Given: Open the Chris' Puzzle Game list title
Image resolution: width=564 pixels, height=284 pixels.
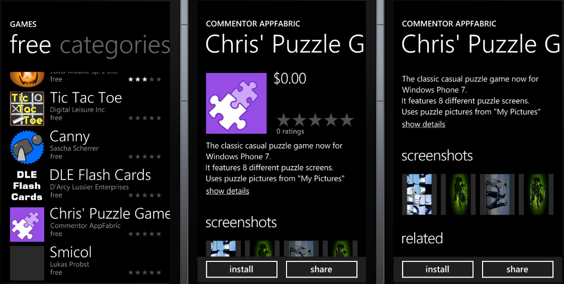Looking at the screenshot, I should point(110,214).
